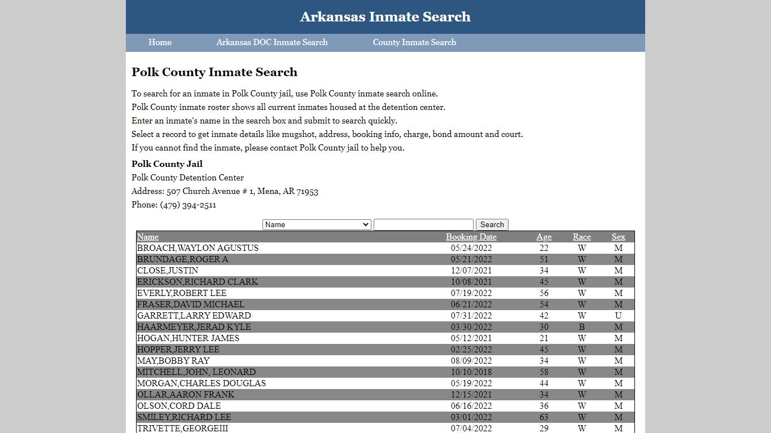The height and width of the screenshot is (433, 771).
Task: Click booking date 10/08/2021
Action: (x=471, y=282)
